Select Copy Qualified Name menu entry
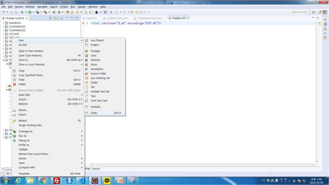This screenshot has width=329, height=185. point(48,75)
